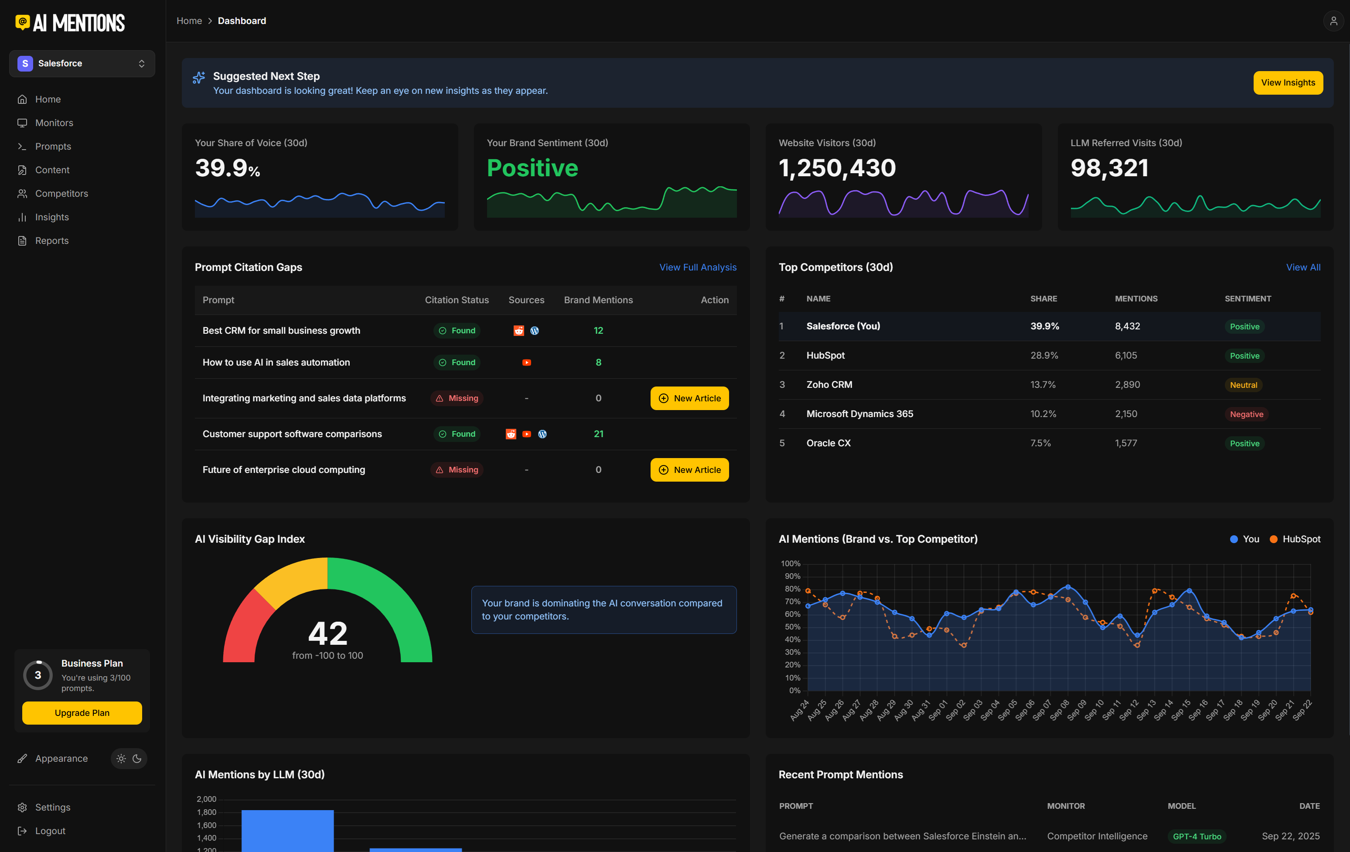Click the Insights bar chart icon
Screen dimensions: 1350x852
tap(22, 217)
